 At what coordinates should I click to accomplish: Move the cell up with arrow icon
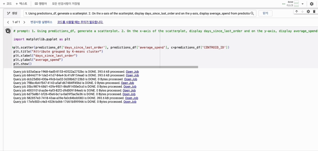pos(296,12)
